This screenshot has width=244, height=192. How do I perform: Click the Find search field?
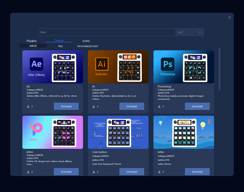106,32
